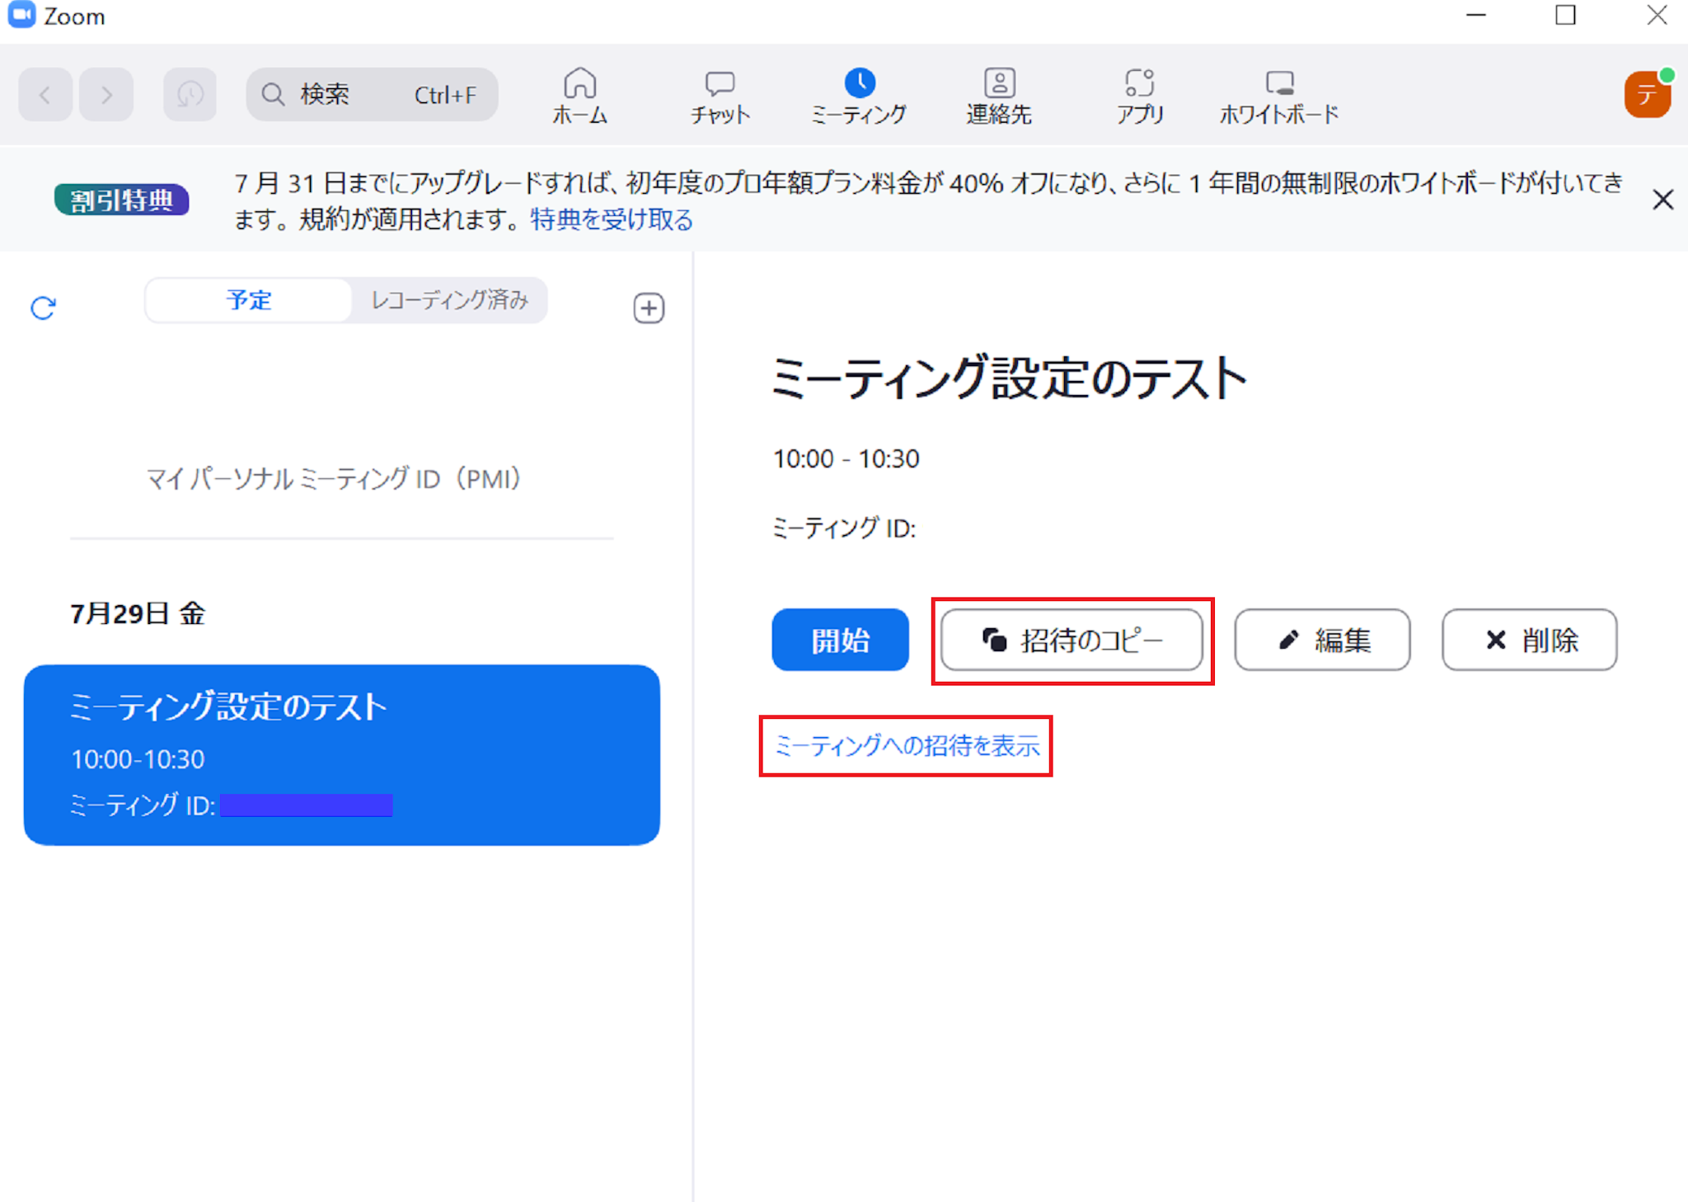Click the search field (検索)

coord(371,95)
